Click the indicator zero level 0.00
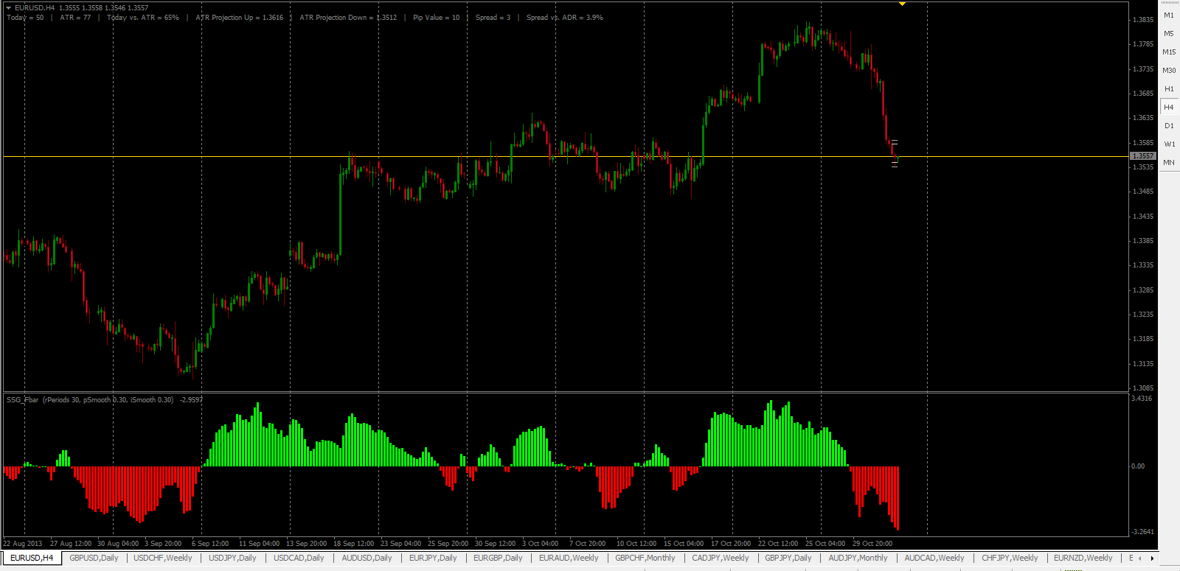 click(x=1138, y=466)
